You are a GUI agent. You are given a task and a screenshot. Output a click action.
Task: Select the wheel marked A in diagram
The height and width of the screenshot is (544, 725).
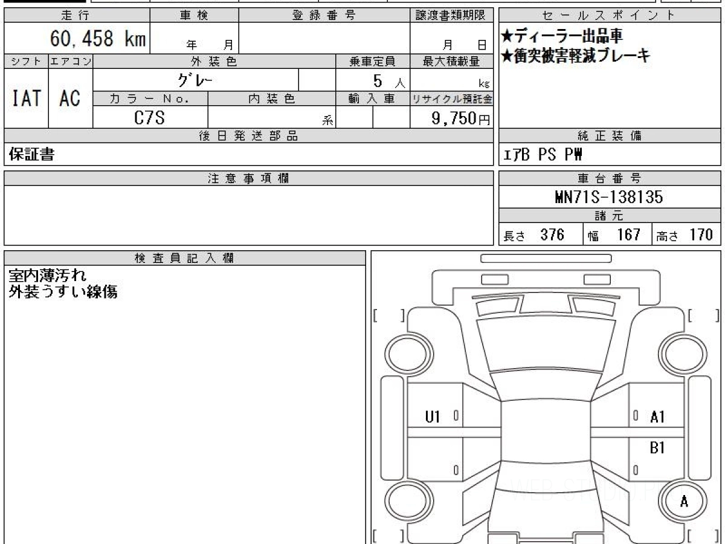coord(683,501)
